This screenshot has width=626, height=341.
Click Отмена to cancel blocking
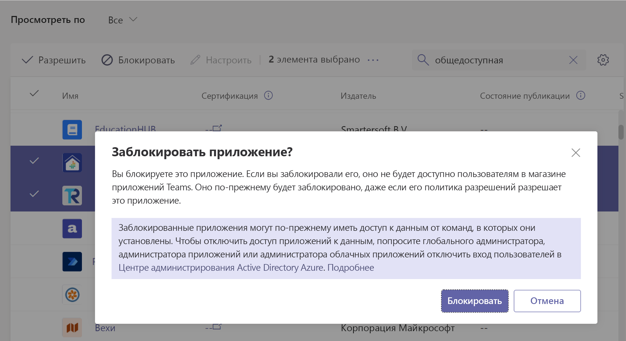pos(547,301)
